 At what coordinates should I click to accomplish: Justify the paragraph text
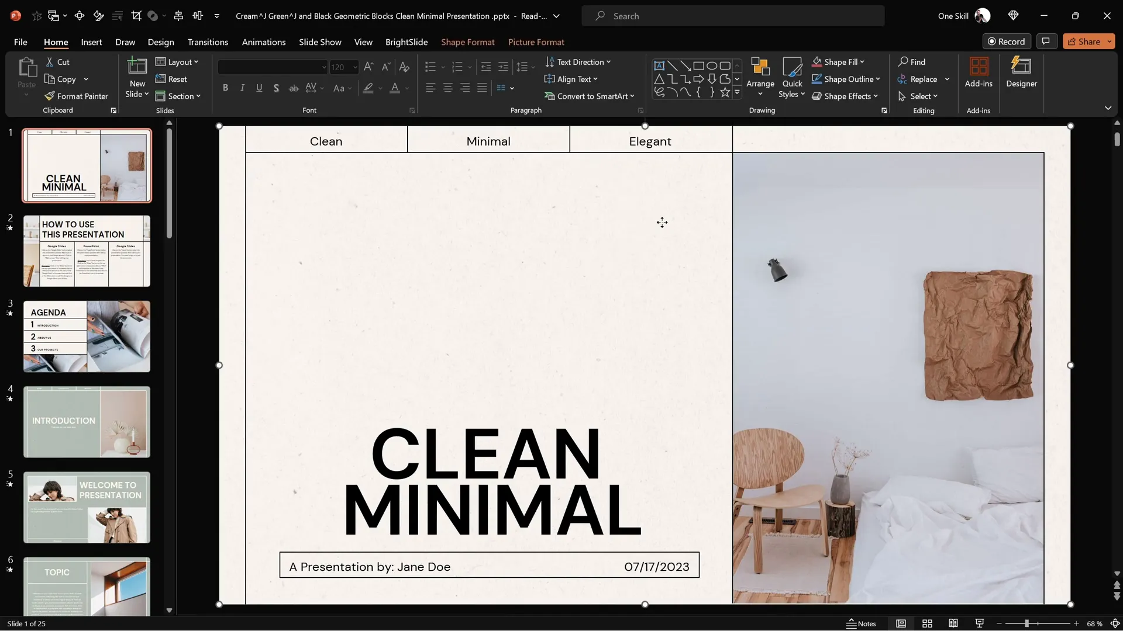tap(482, 88)
